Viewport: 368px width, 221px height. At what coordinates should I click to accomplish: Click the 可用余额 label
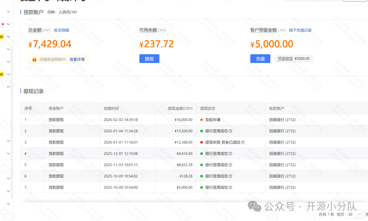tap(148, 30)
